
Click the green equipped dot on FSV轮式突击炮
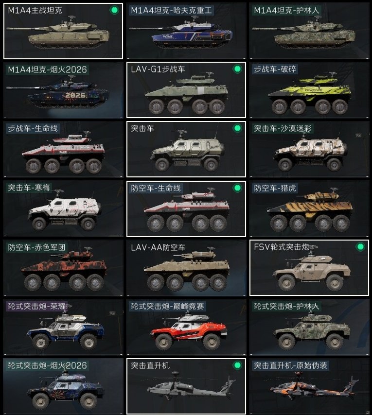[x=360, y=247]
